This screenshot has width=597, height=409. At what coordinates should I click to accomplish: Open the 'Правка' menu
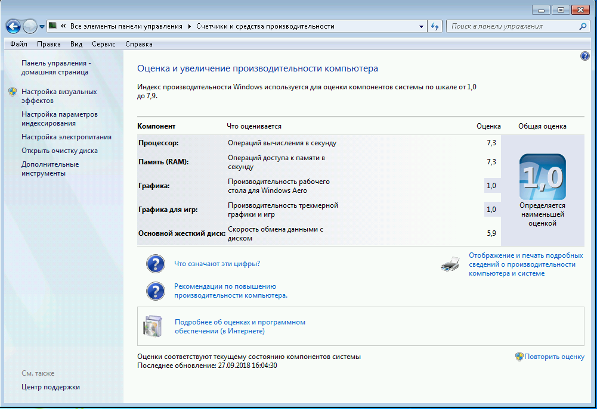pyautogui.click(x=49, y=44)
